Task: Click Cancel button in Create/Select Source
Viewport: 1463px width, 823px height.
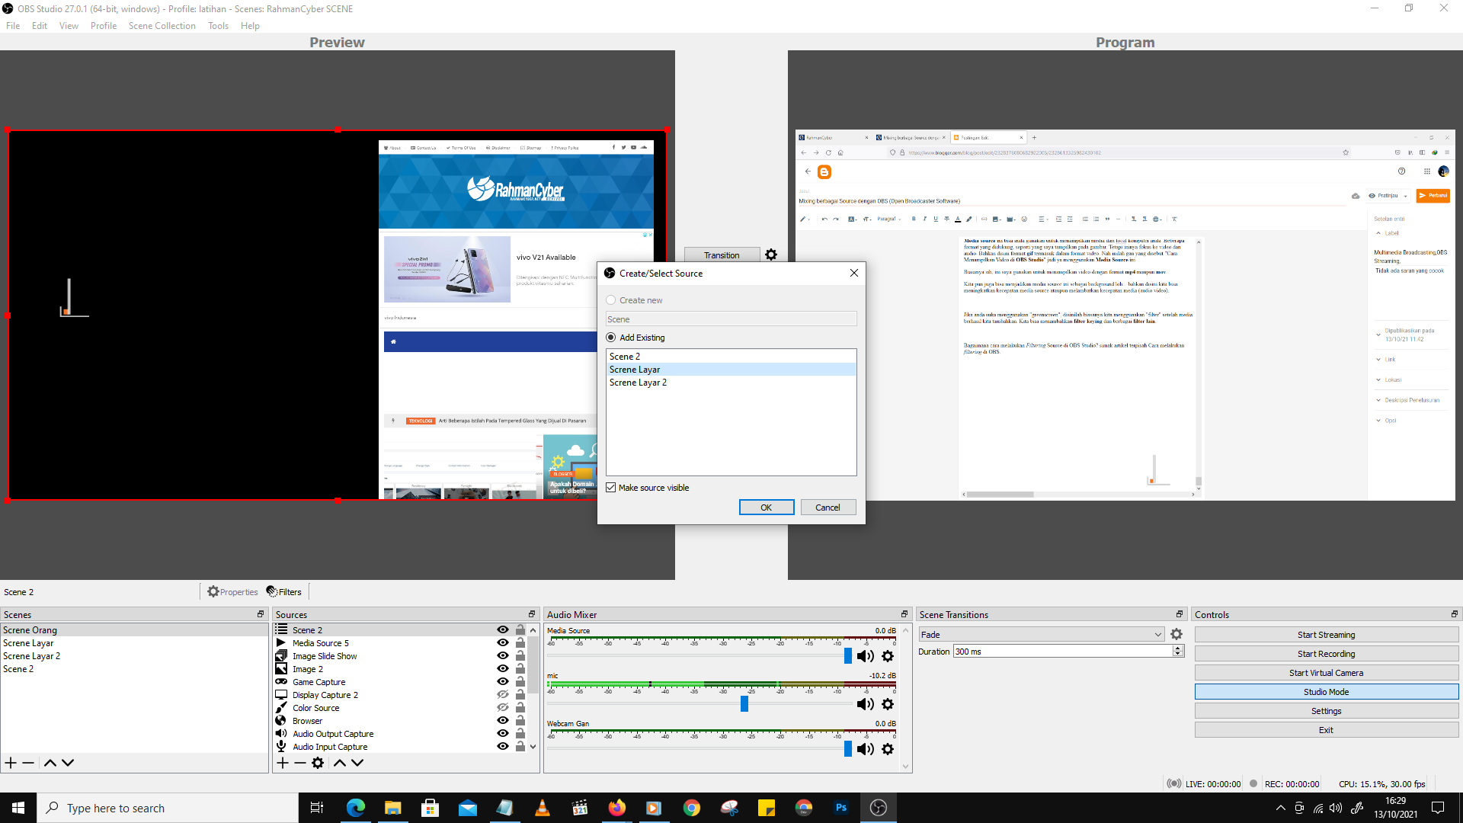Action: click(827, 508)
